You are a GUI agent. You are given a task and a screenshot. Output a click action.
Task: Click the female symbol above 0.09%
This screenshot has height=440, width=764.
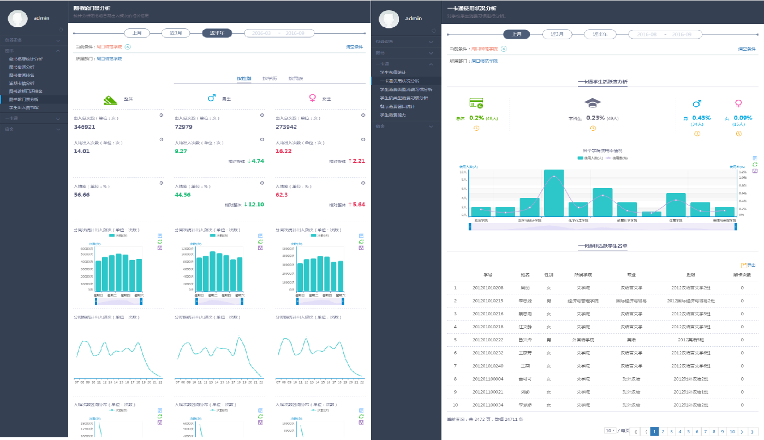(738, 103)
